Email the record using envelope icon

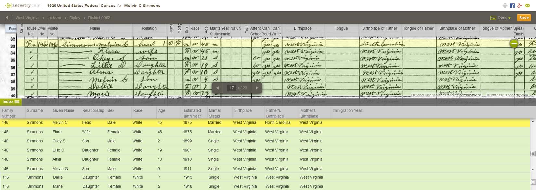tap(528, 6)
